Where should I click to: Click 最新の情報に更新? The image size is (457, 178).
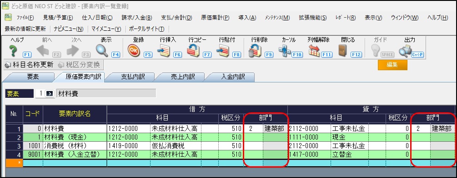25,29
